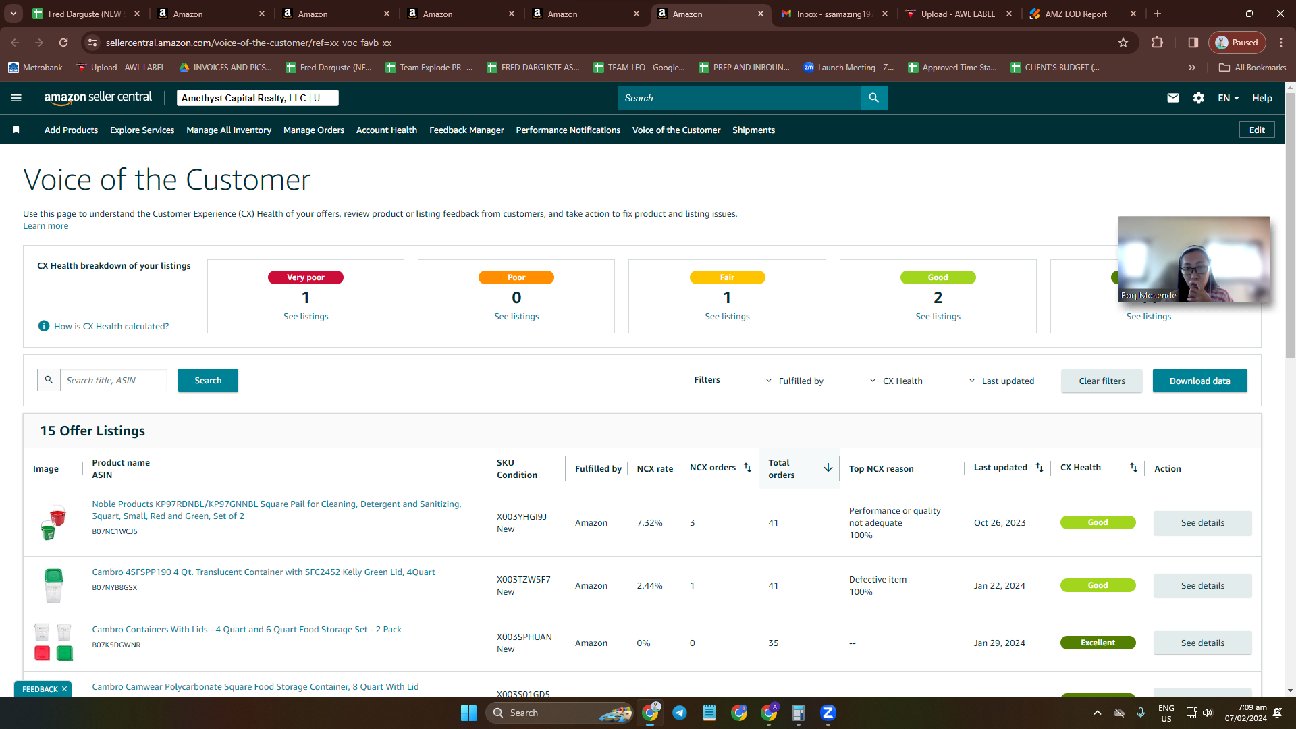Click the info icon beside CX Health calculated
The image size is (1296, 729).
click(x=44, y=326)
